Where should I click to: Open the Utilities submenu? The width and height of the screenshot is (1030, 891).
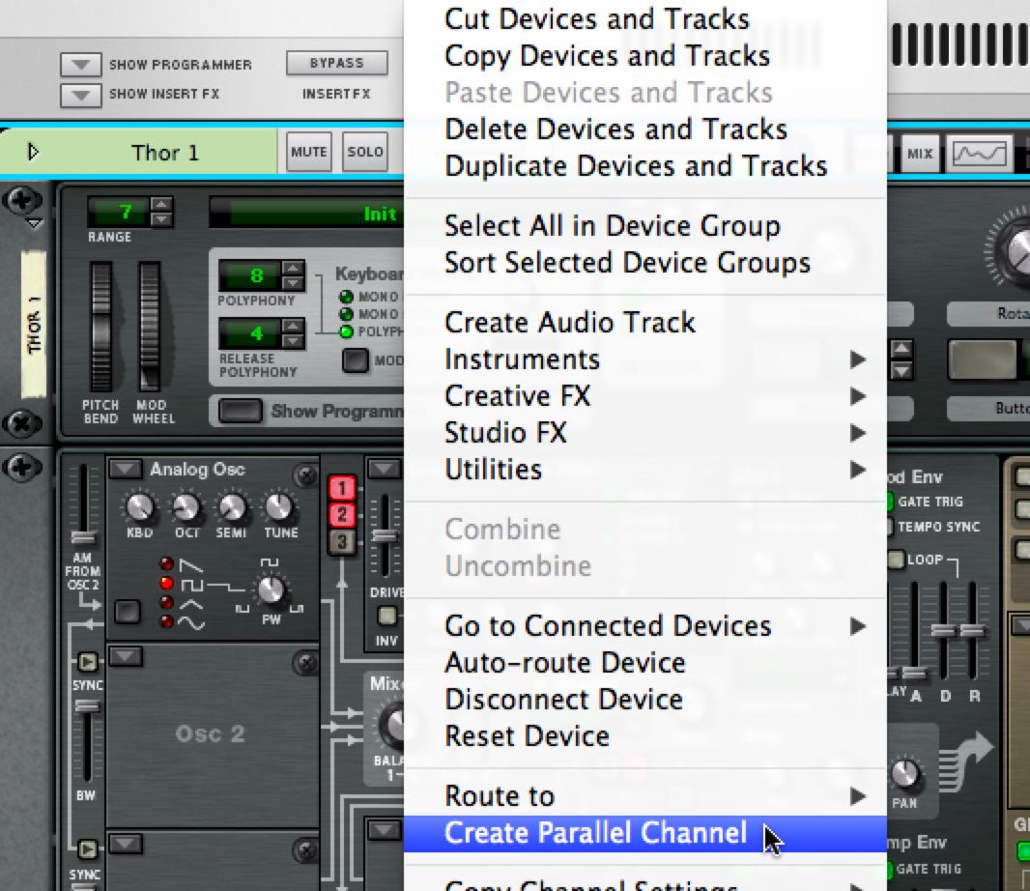645,470
